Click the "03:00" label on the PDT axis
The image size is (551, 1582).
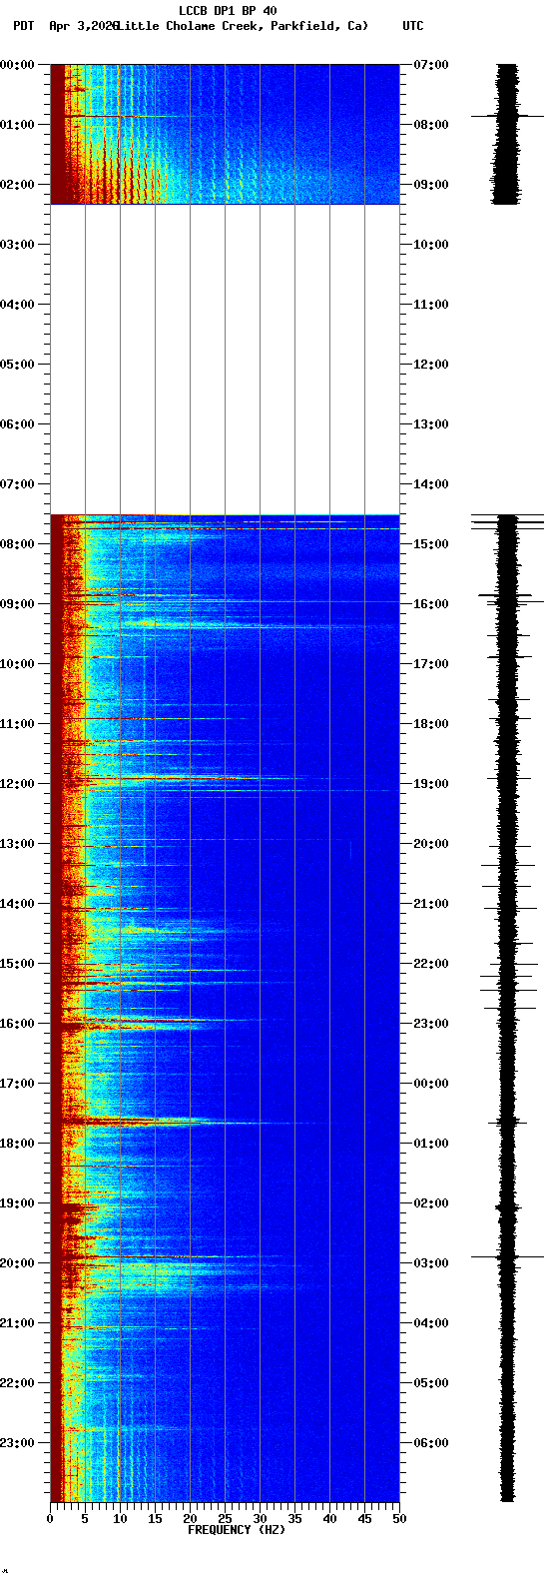pyautogui.click(x=17, y=245)
